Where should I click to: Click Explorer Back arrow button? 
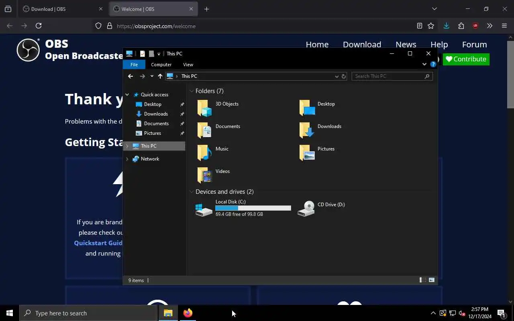point(130,76)
